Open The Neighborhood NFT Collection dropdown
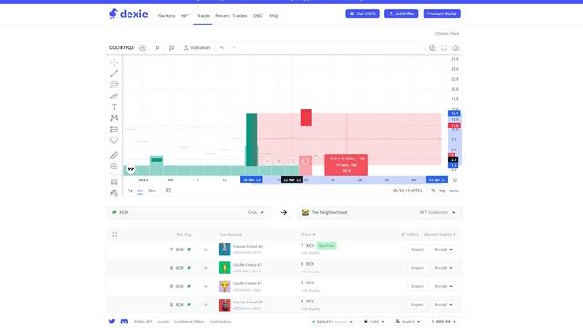 pos(380,212)
